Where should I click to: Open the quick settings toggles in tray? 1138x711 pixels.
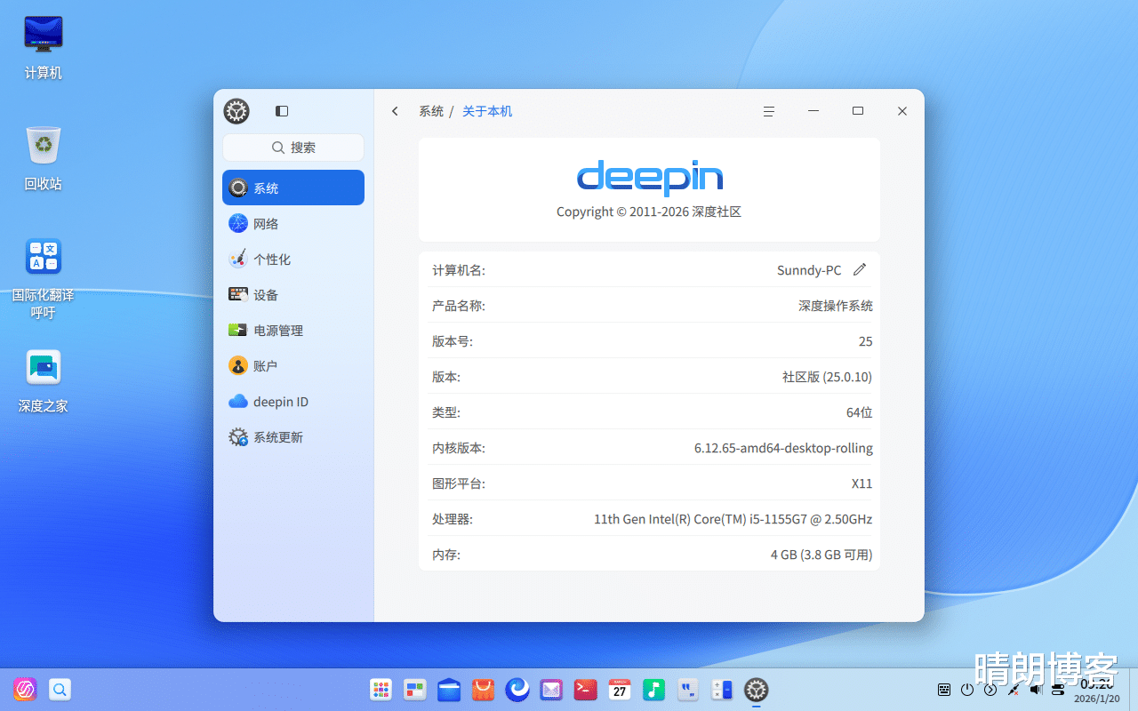(1058, 690)
